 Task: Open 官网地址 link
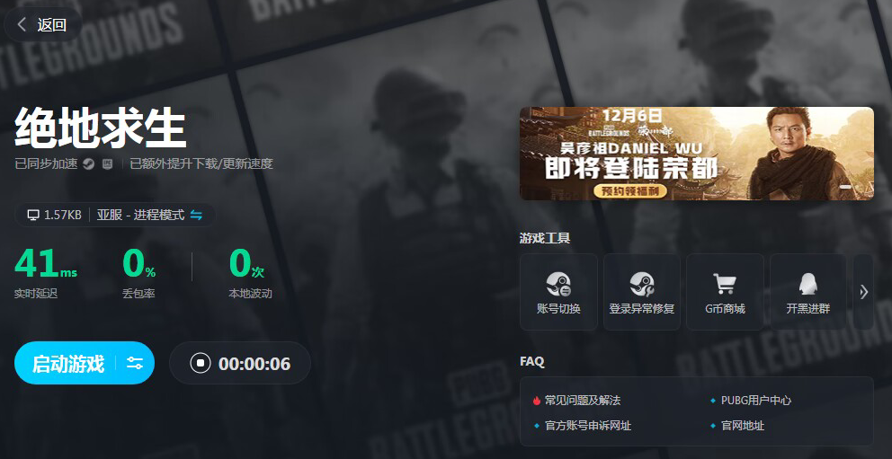pyautogui.click(x=743, y=426)
